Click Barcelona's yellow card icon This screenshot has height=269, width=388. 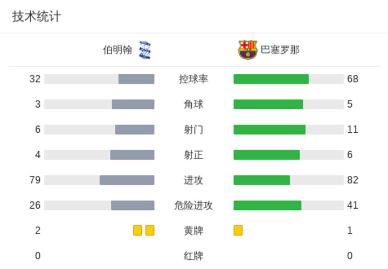point(238,230)
